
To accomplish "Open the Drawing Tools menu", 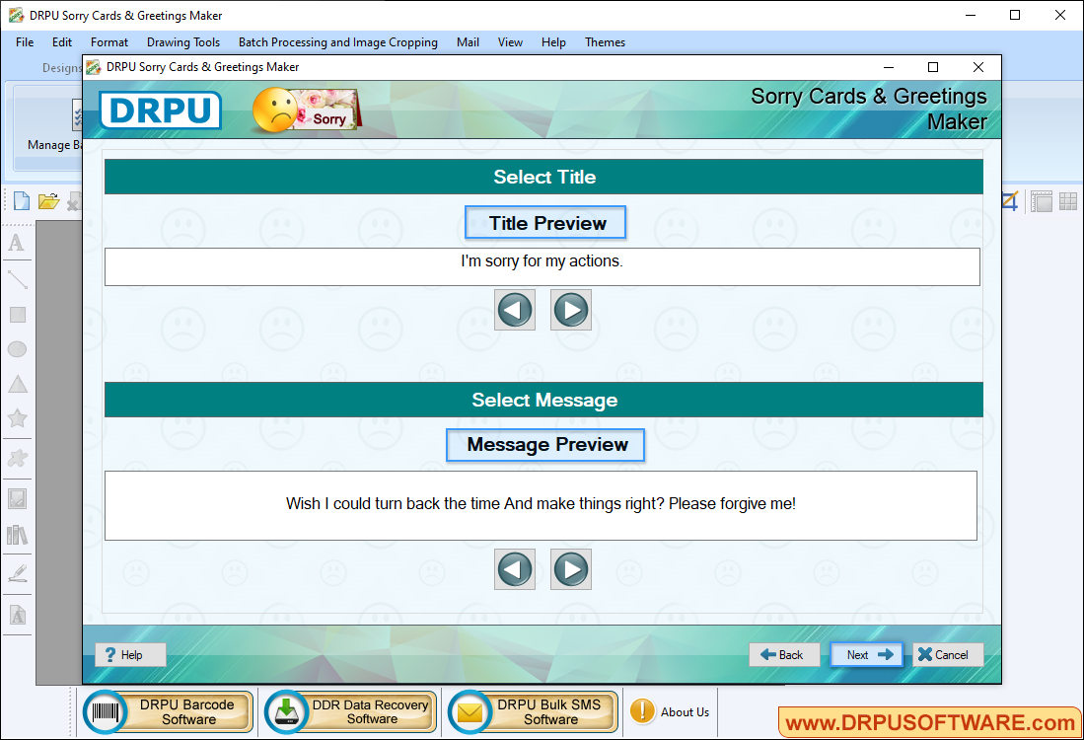I will point(183,42).
